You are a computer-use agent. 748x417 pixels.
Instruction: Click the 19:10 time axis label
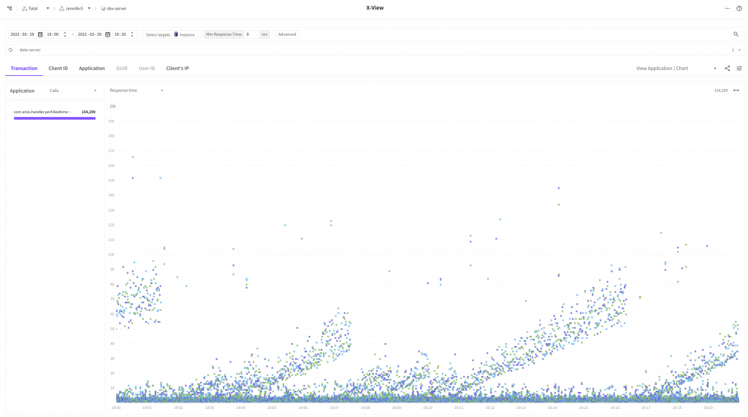(x=427, y=408)
